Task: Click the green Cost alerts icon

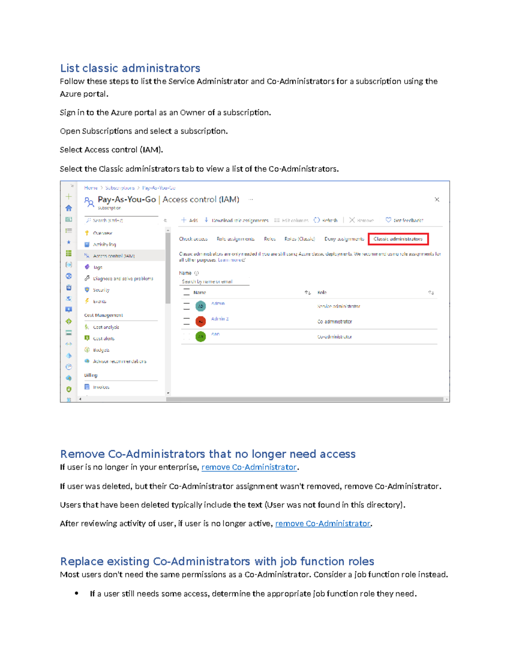Action: (x=87, y=338)
